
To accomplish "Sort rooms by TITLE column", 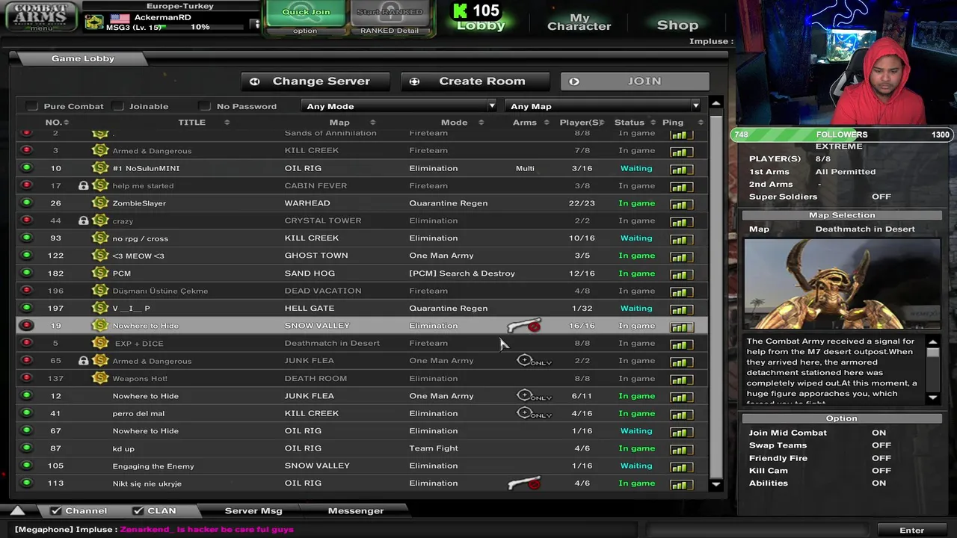I will tap(191, 123).
